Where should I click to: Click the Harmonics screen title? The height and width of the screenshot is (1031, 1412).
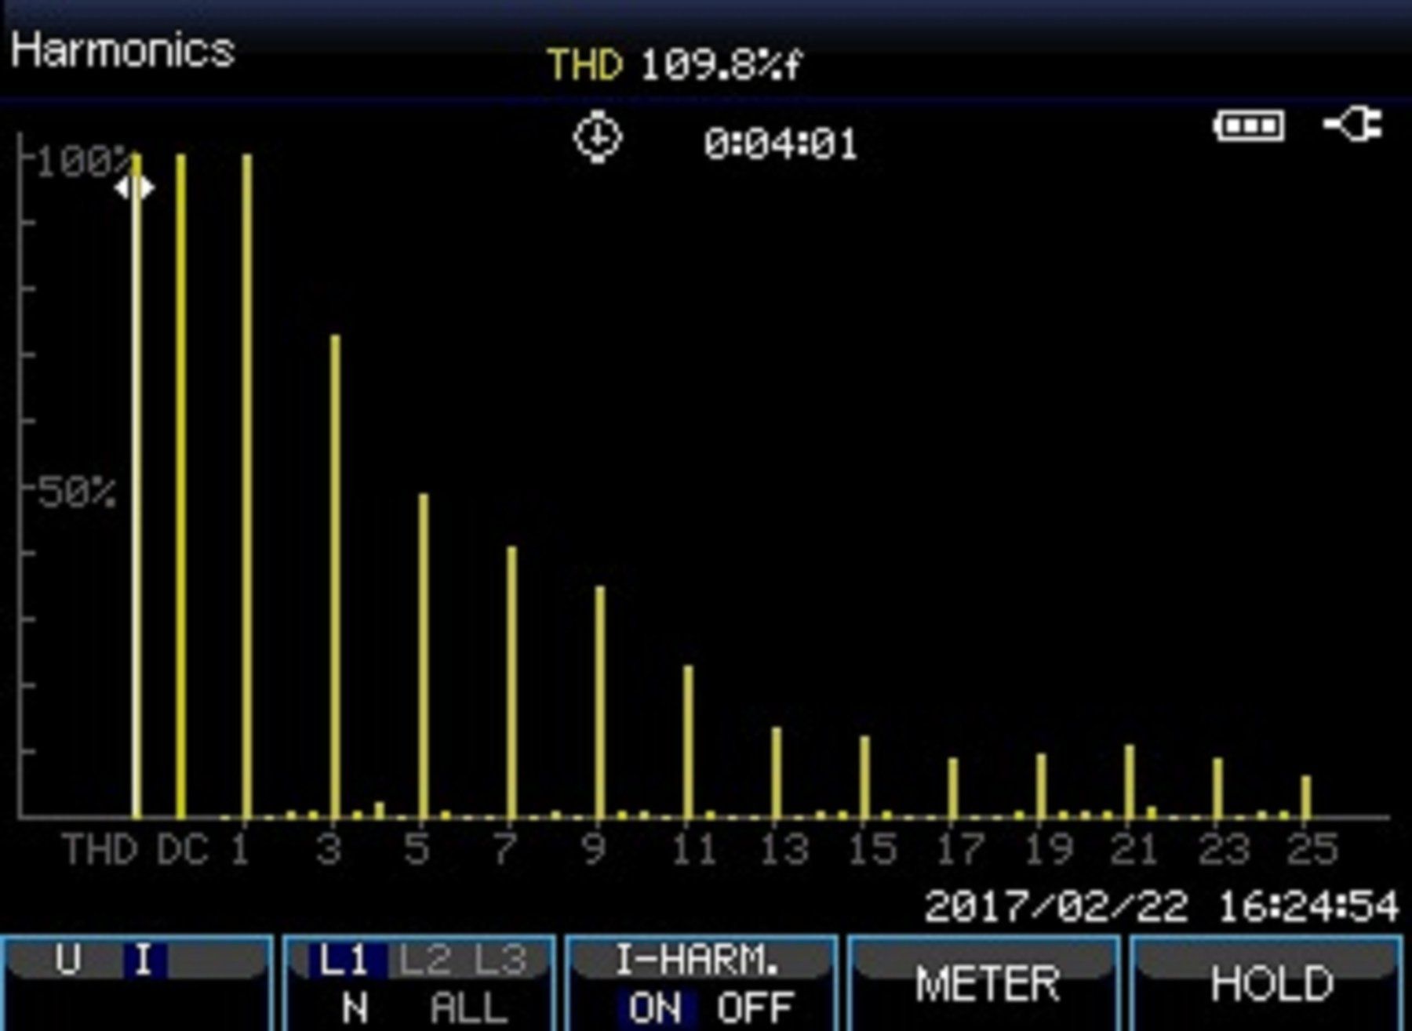point(122,51)
